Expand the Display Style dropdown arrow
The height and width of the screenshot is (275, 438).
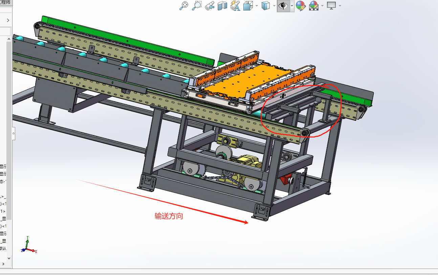pyautogui.click(x=274, y=6)
